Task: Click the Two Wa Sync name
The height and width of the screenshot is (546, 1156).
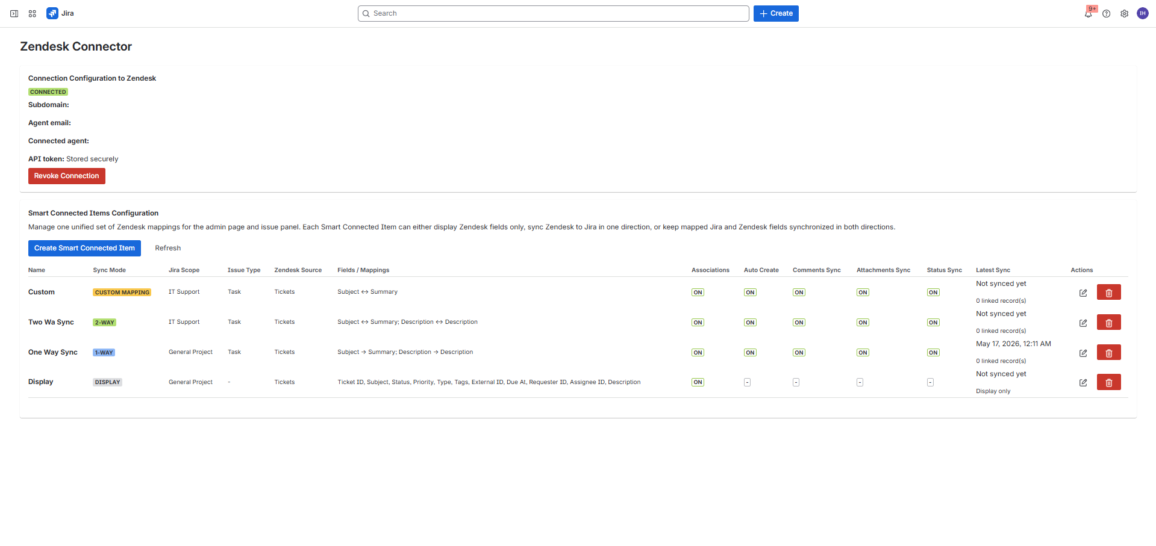Action: click(51, 322)
